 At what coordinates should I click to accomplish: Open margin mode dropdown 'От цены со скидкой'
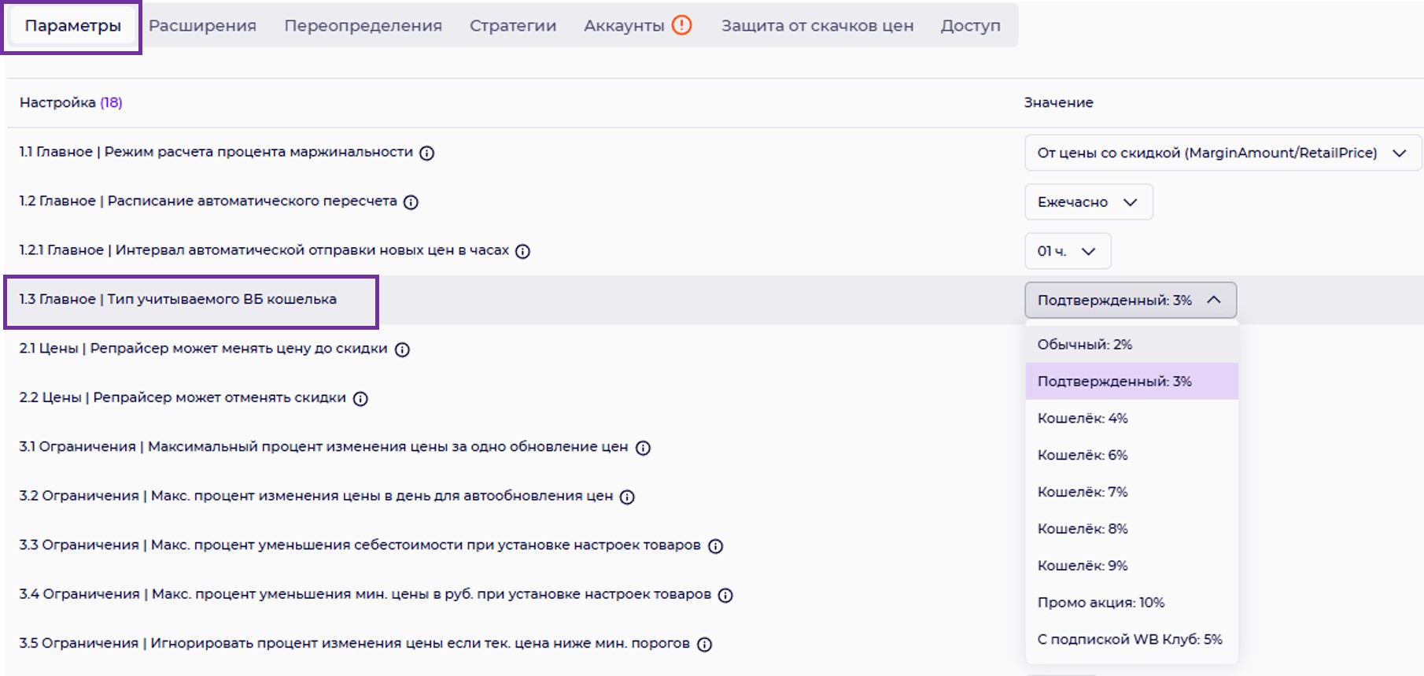1222,153
